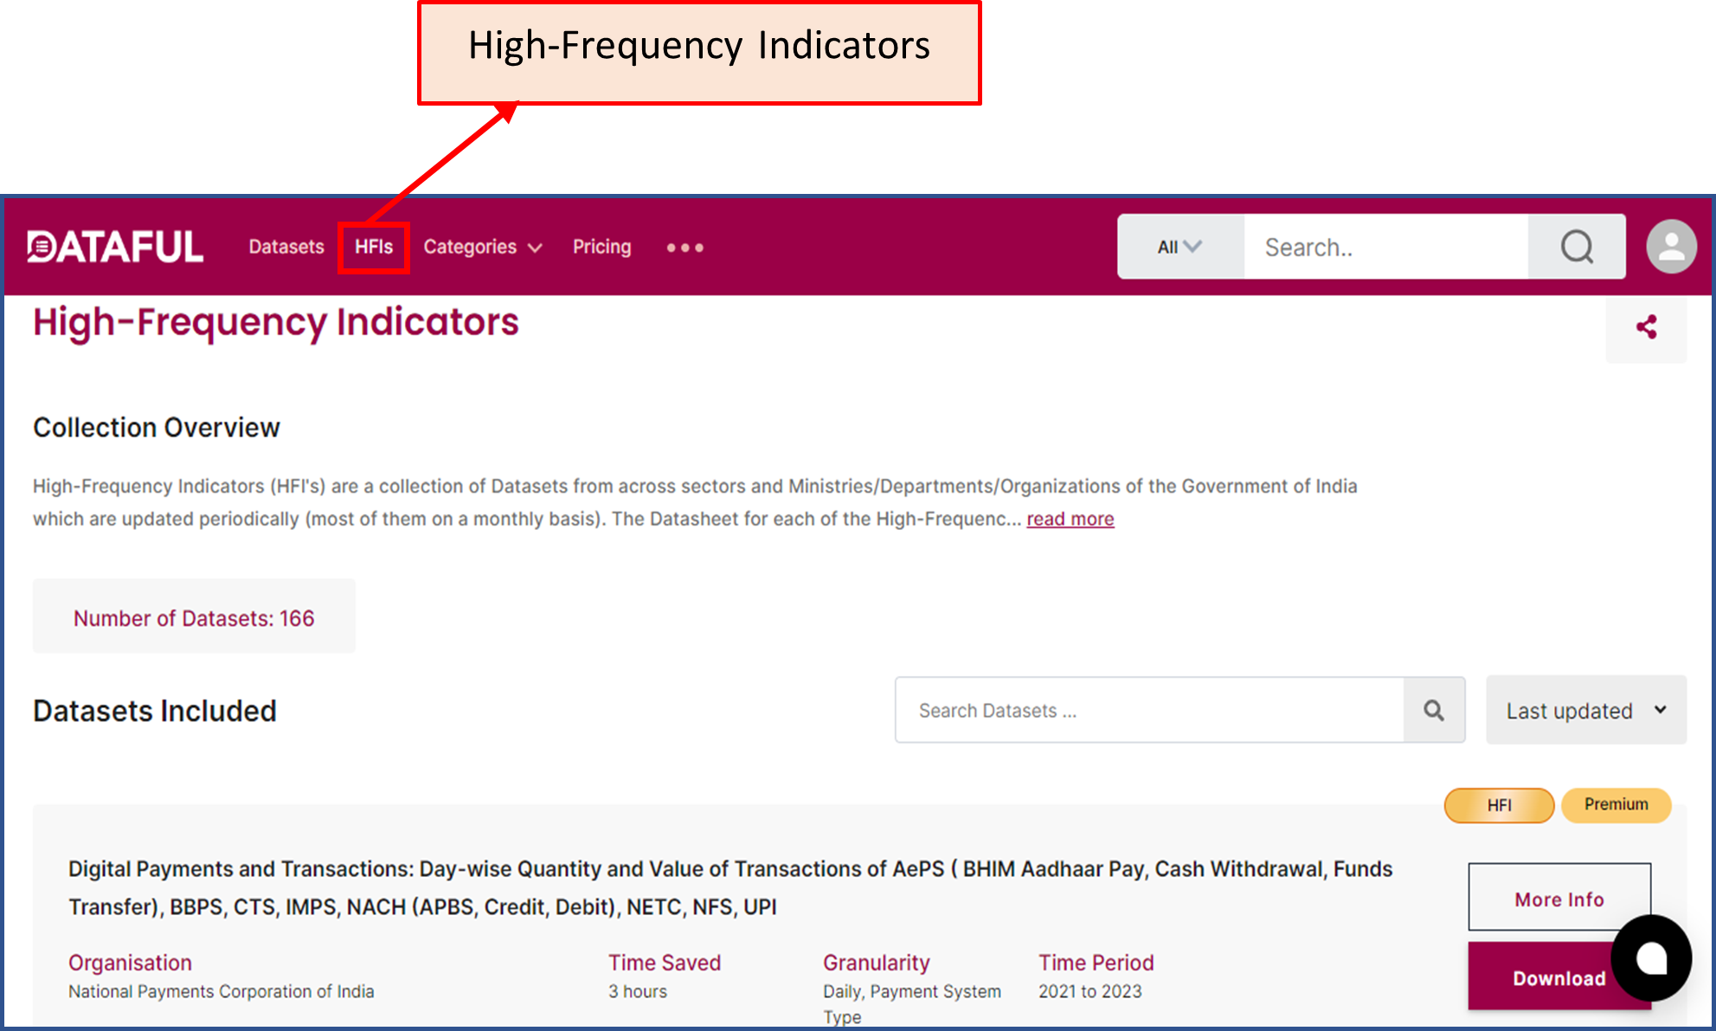
Task: Click the dataset search magnifier icon
Action: click(x=1433, y=711)
